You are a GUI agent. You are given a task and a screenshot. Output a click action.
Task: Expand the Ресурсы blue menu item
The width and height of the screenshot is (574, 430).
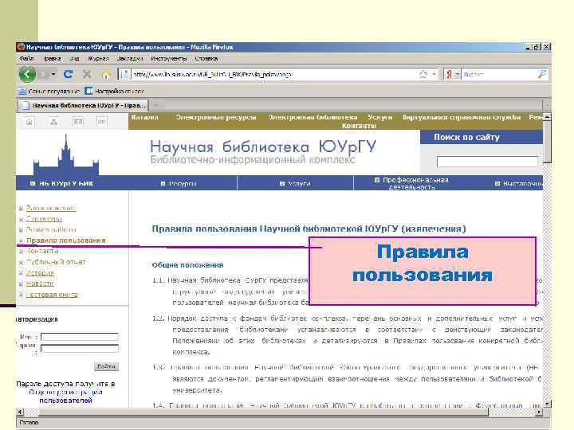179,183
